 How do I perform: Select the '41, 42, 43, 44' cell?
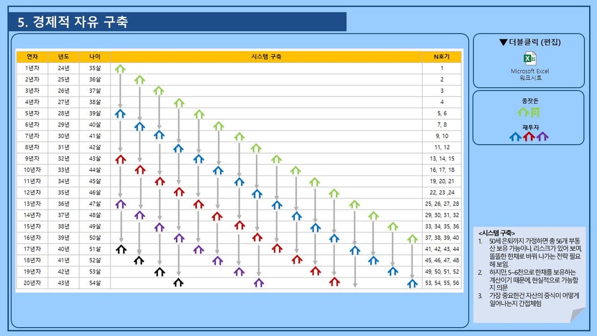click(x=441, y=249)
